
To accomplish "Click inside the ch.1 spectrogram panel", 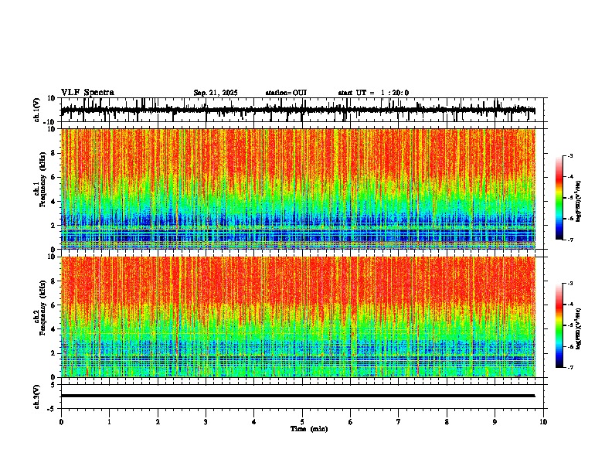I will point(298,189).
